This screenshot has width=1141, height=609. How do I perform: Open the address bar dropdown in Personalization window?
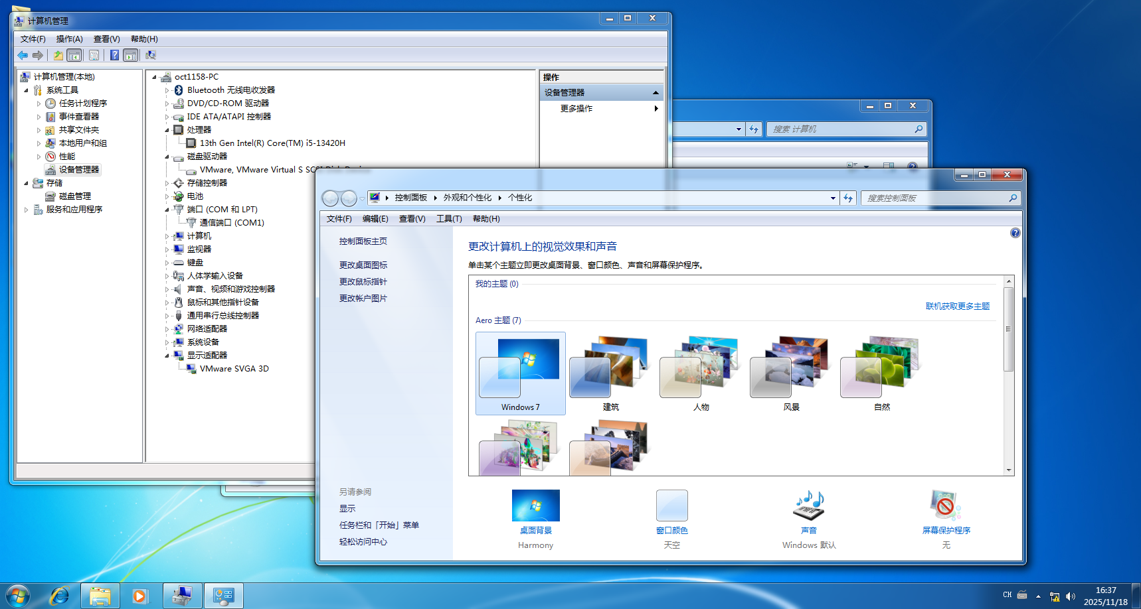[x=833, y=198]
